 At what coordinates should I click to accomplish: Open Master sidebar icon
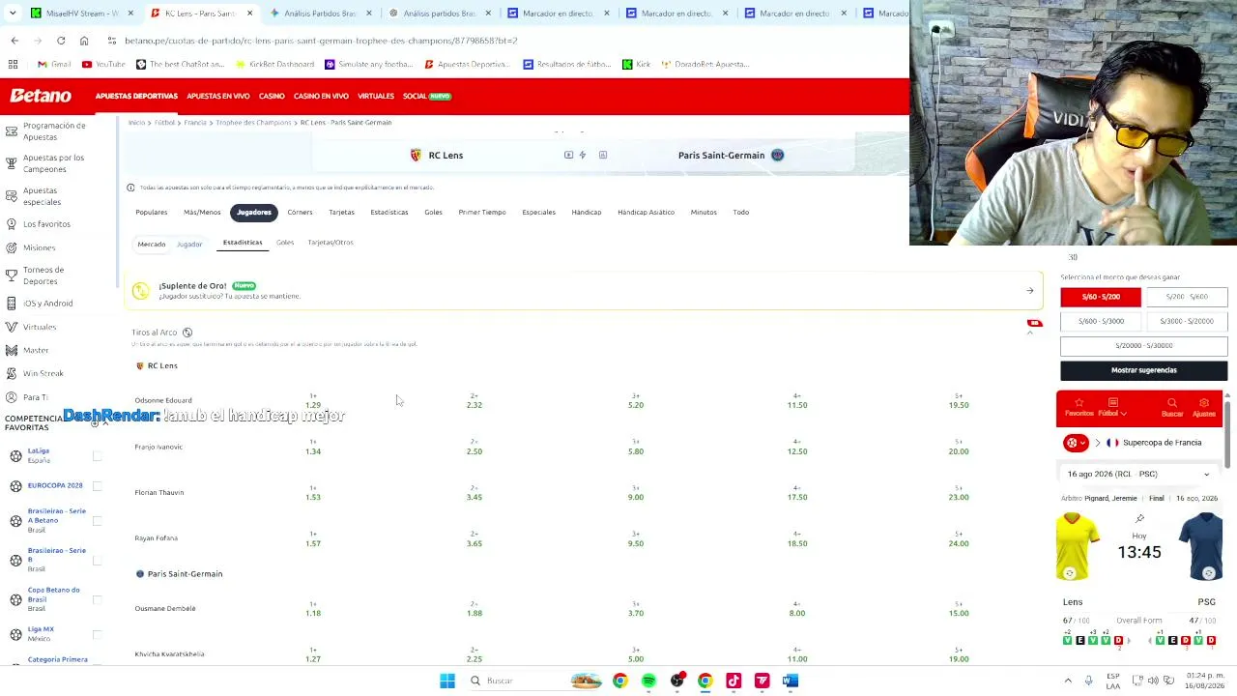[11, 350]
